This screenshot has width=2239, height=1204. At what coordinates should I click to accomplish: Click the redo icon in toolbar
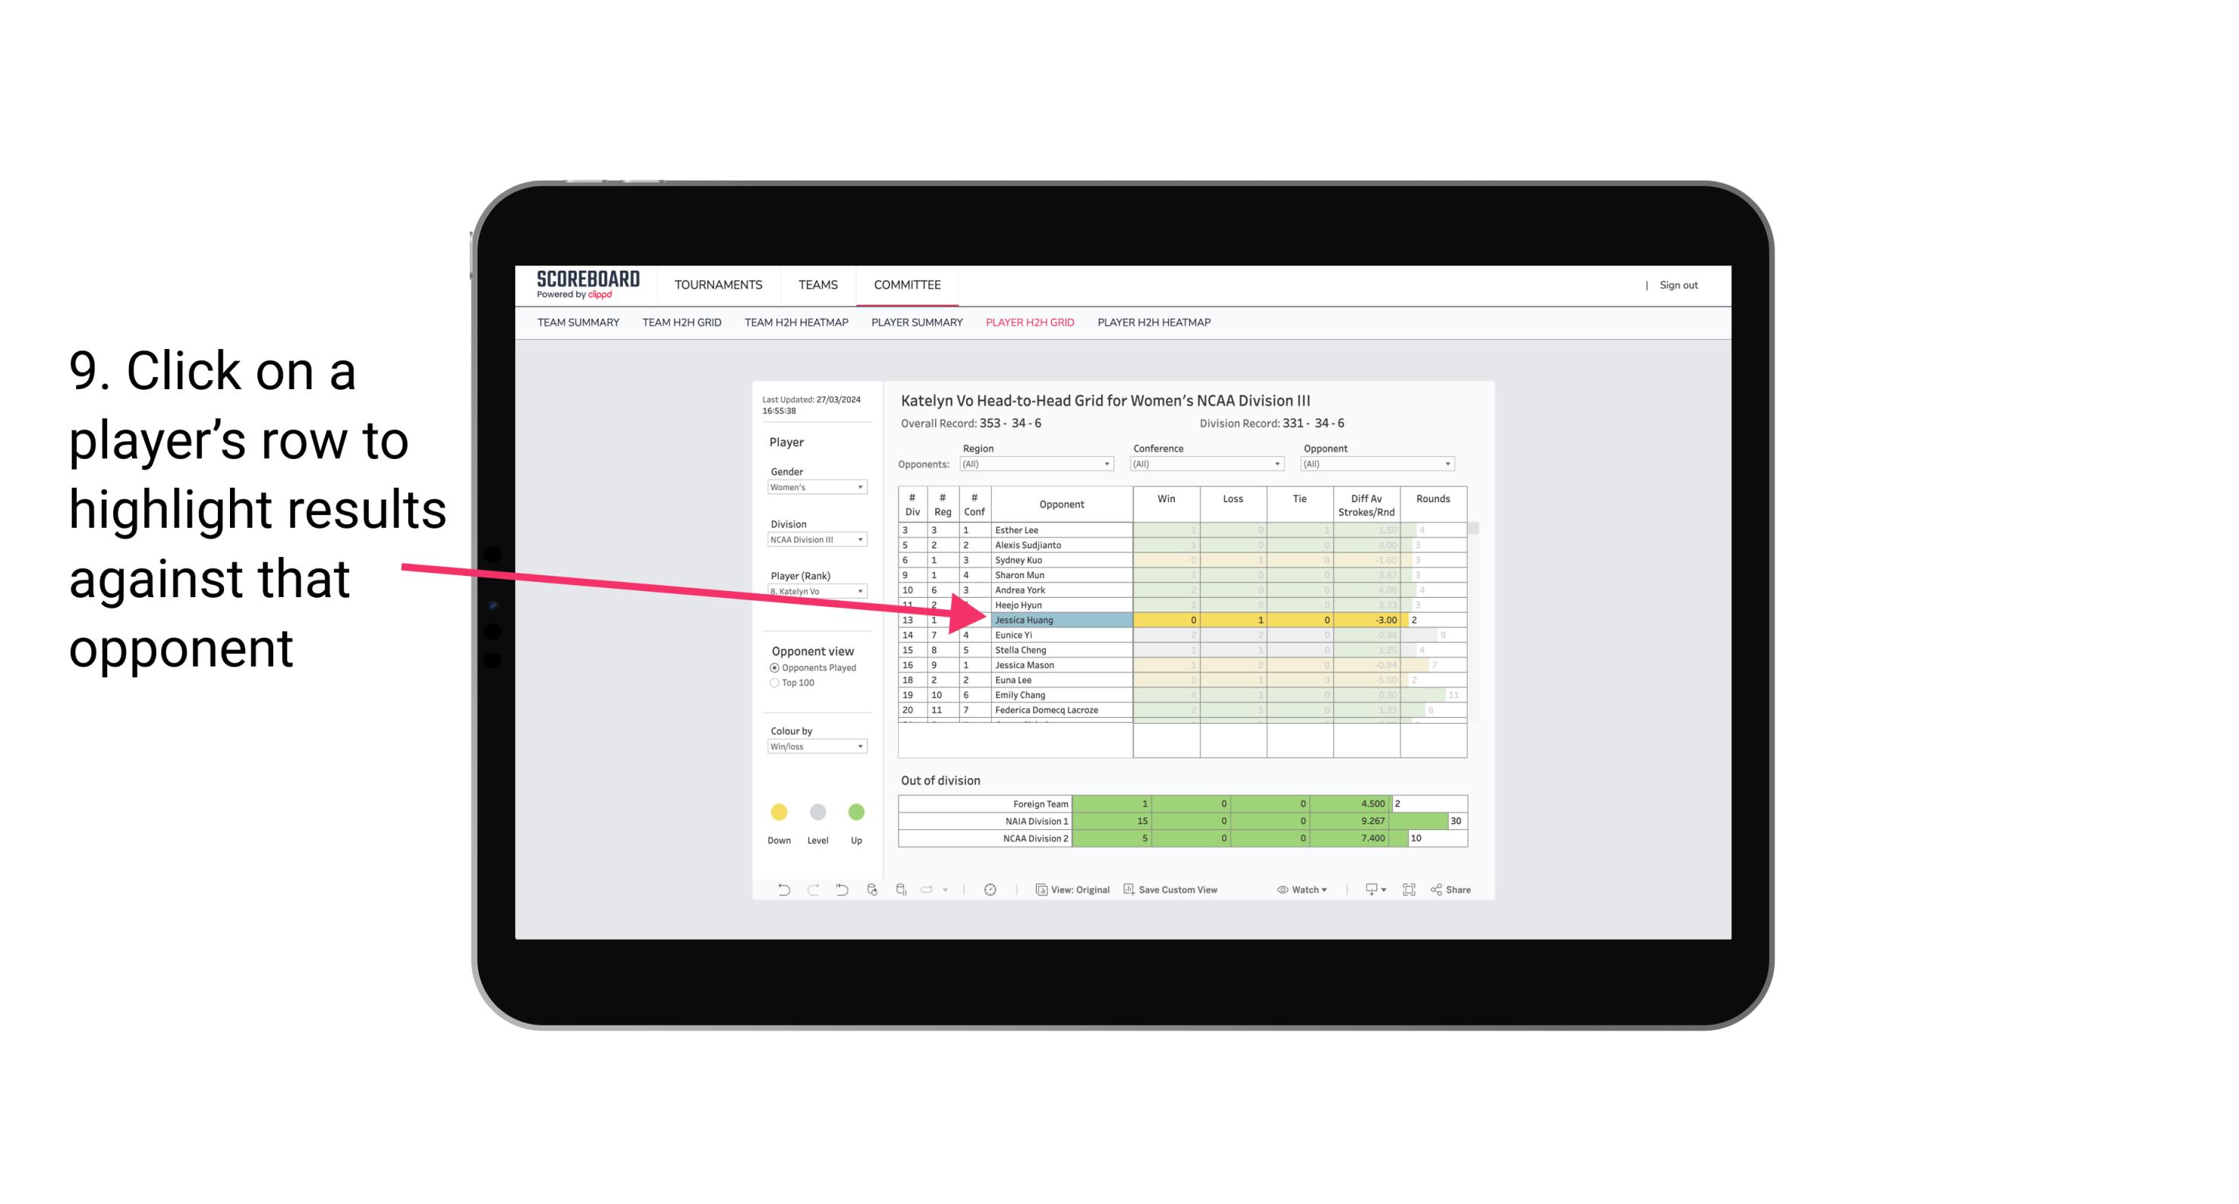[x=808, y=891]
